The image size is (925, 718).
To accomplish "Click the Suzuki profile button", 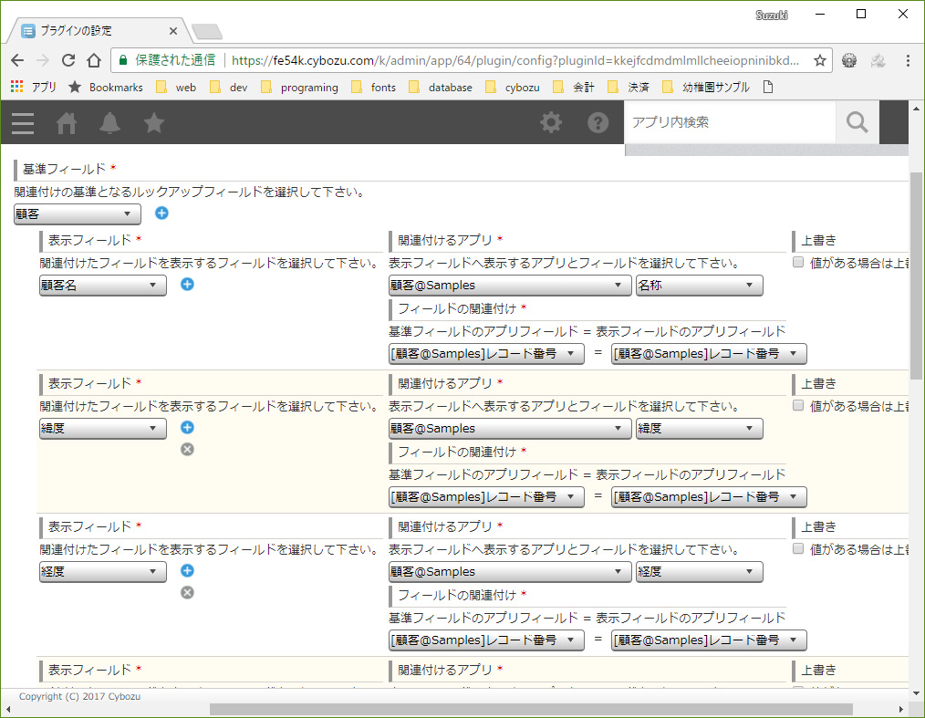I will pos(772,15).
